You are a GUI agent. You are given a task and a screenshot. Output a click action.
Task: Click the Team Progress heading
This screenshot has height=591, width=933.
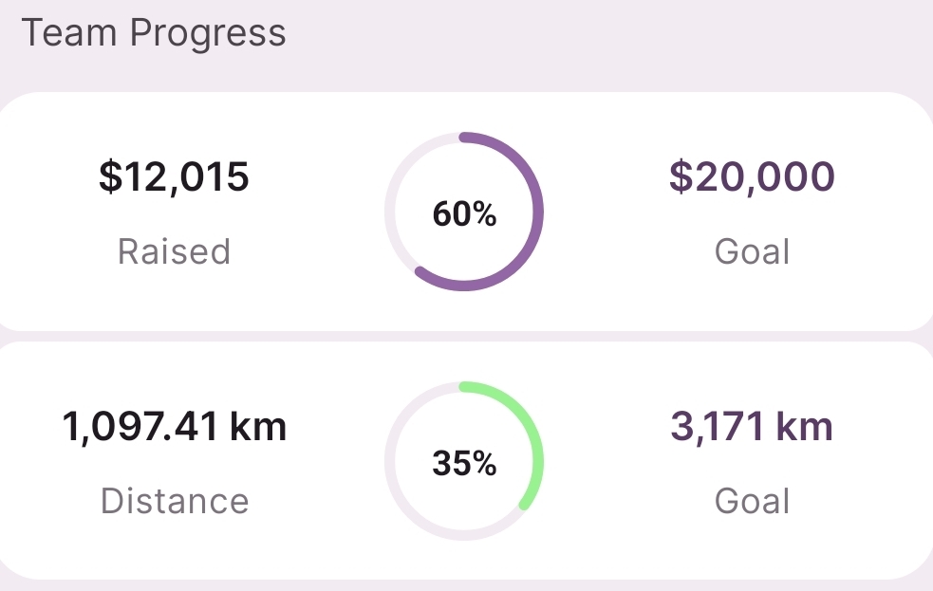[x=154, y=33]
